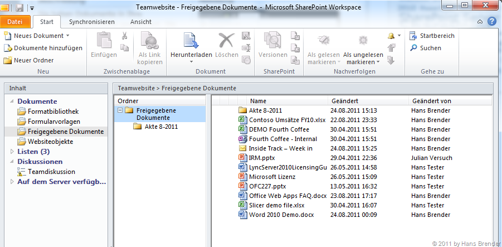Viewport: 502px width, 247px height.
Task: Collapse the Freigegebene Dokumente folder tree node
Action: coord(120,110)
